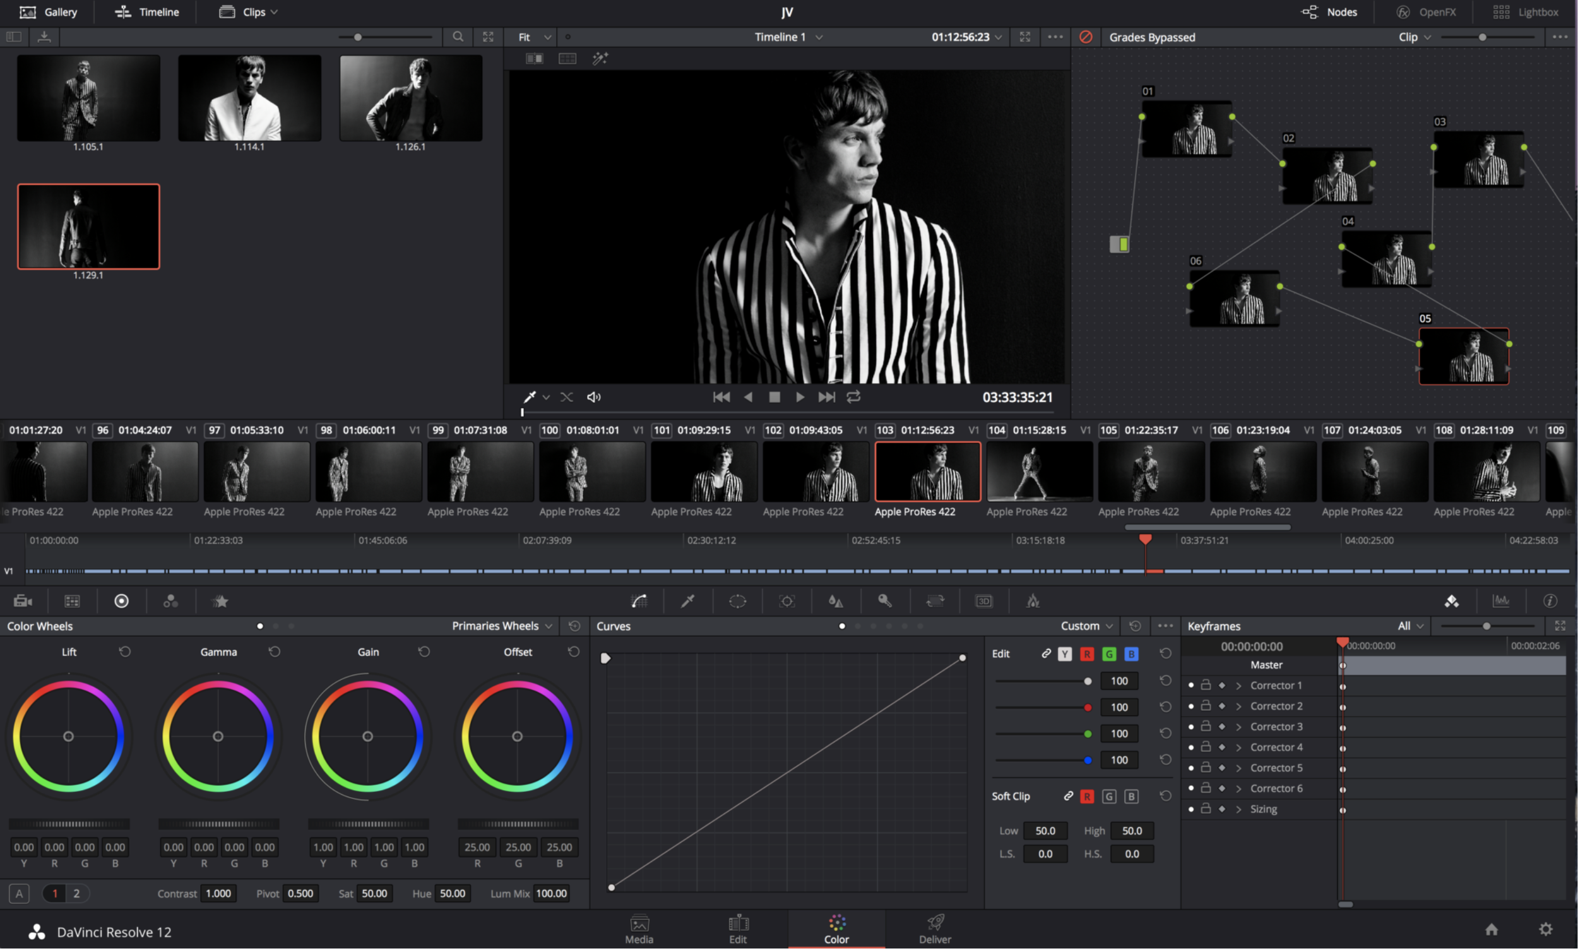Adjust the Gain color wheel center
The width and height of the screenshot is (1578, 950).
coord(367,737)
